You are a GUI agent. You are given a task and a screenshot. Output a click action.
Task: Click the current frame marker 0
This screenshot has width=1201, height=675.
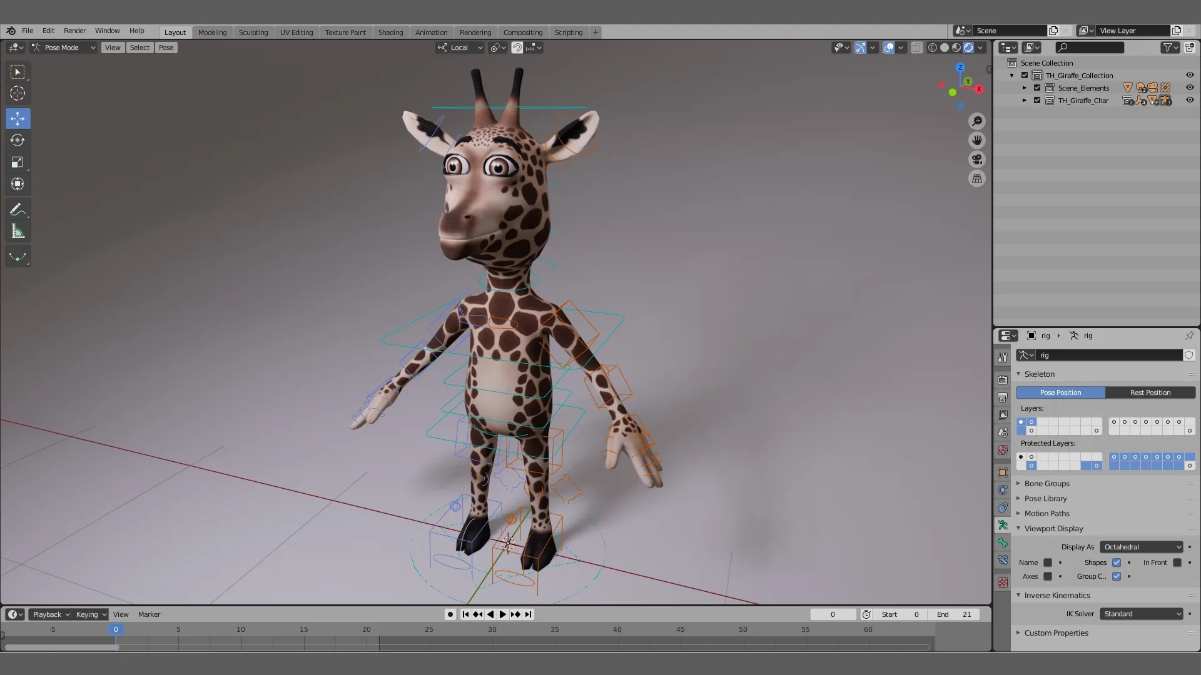click(x=116, y=629)
